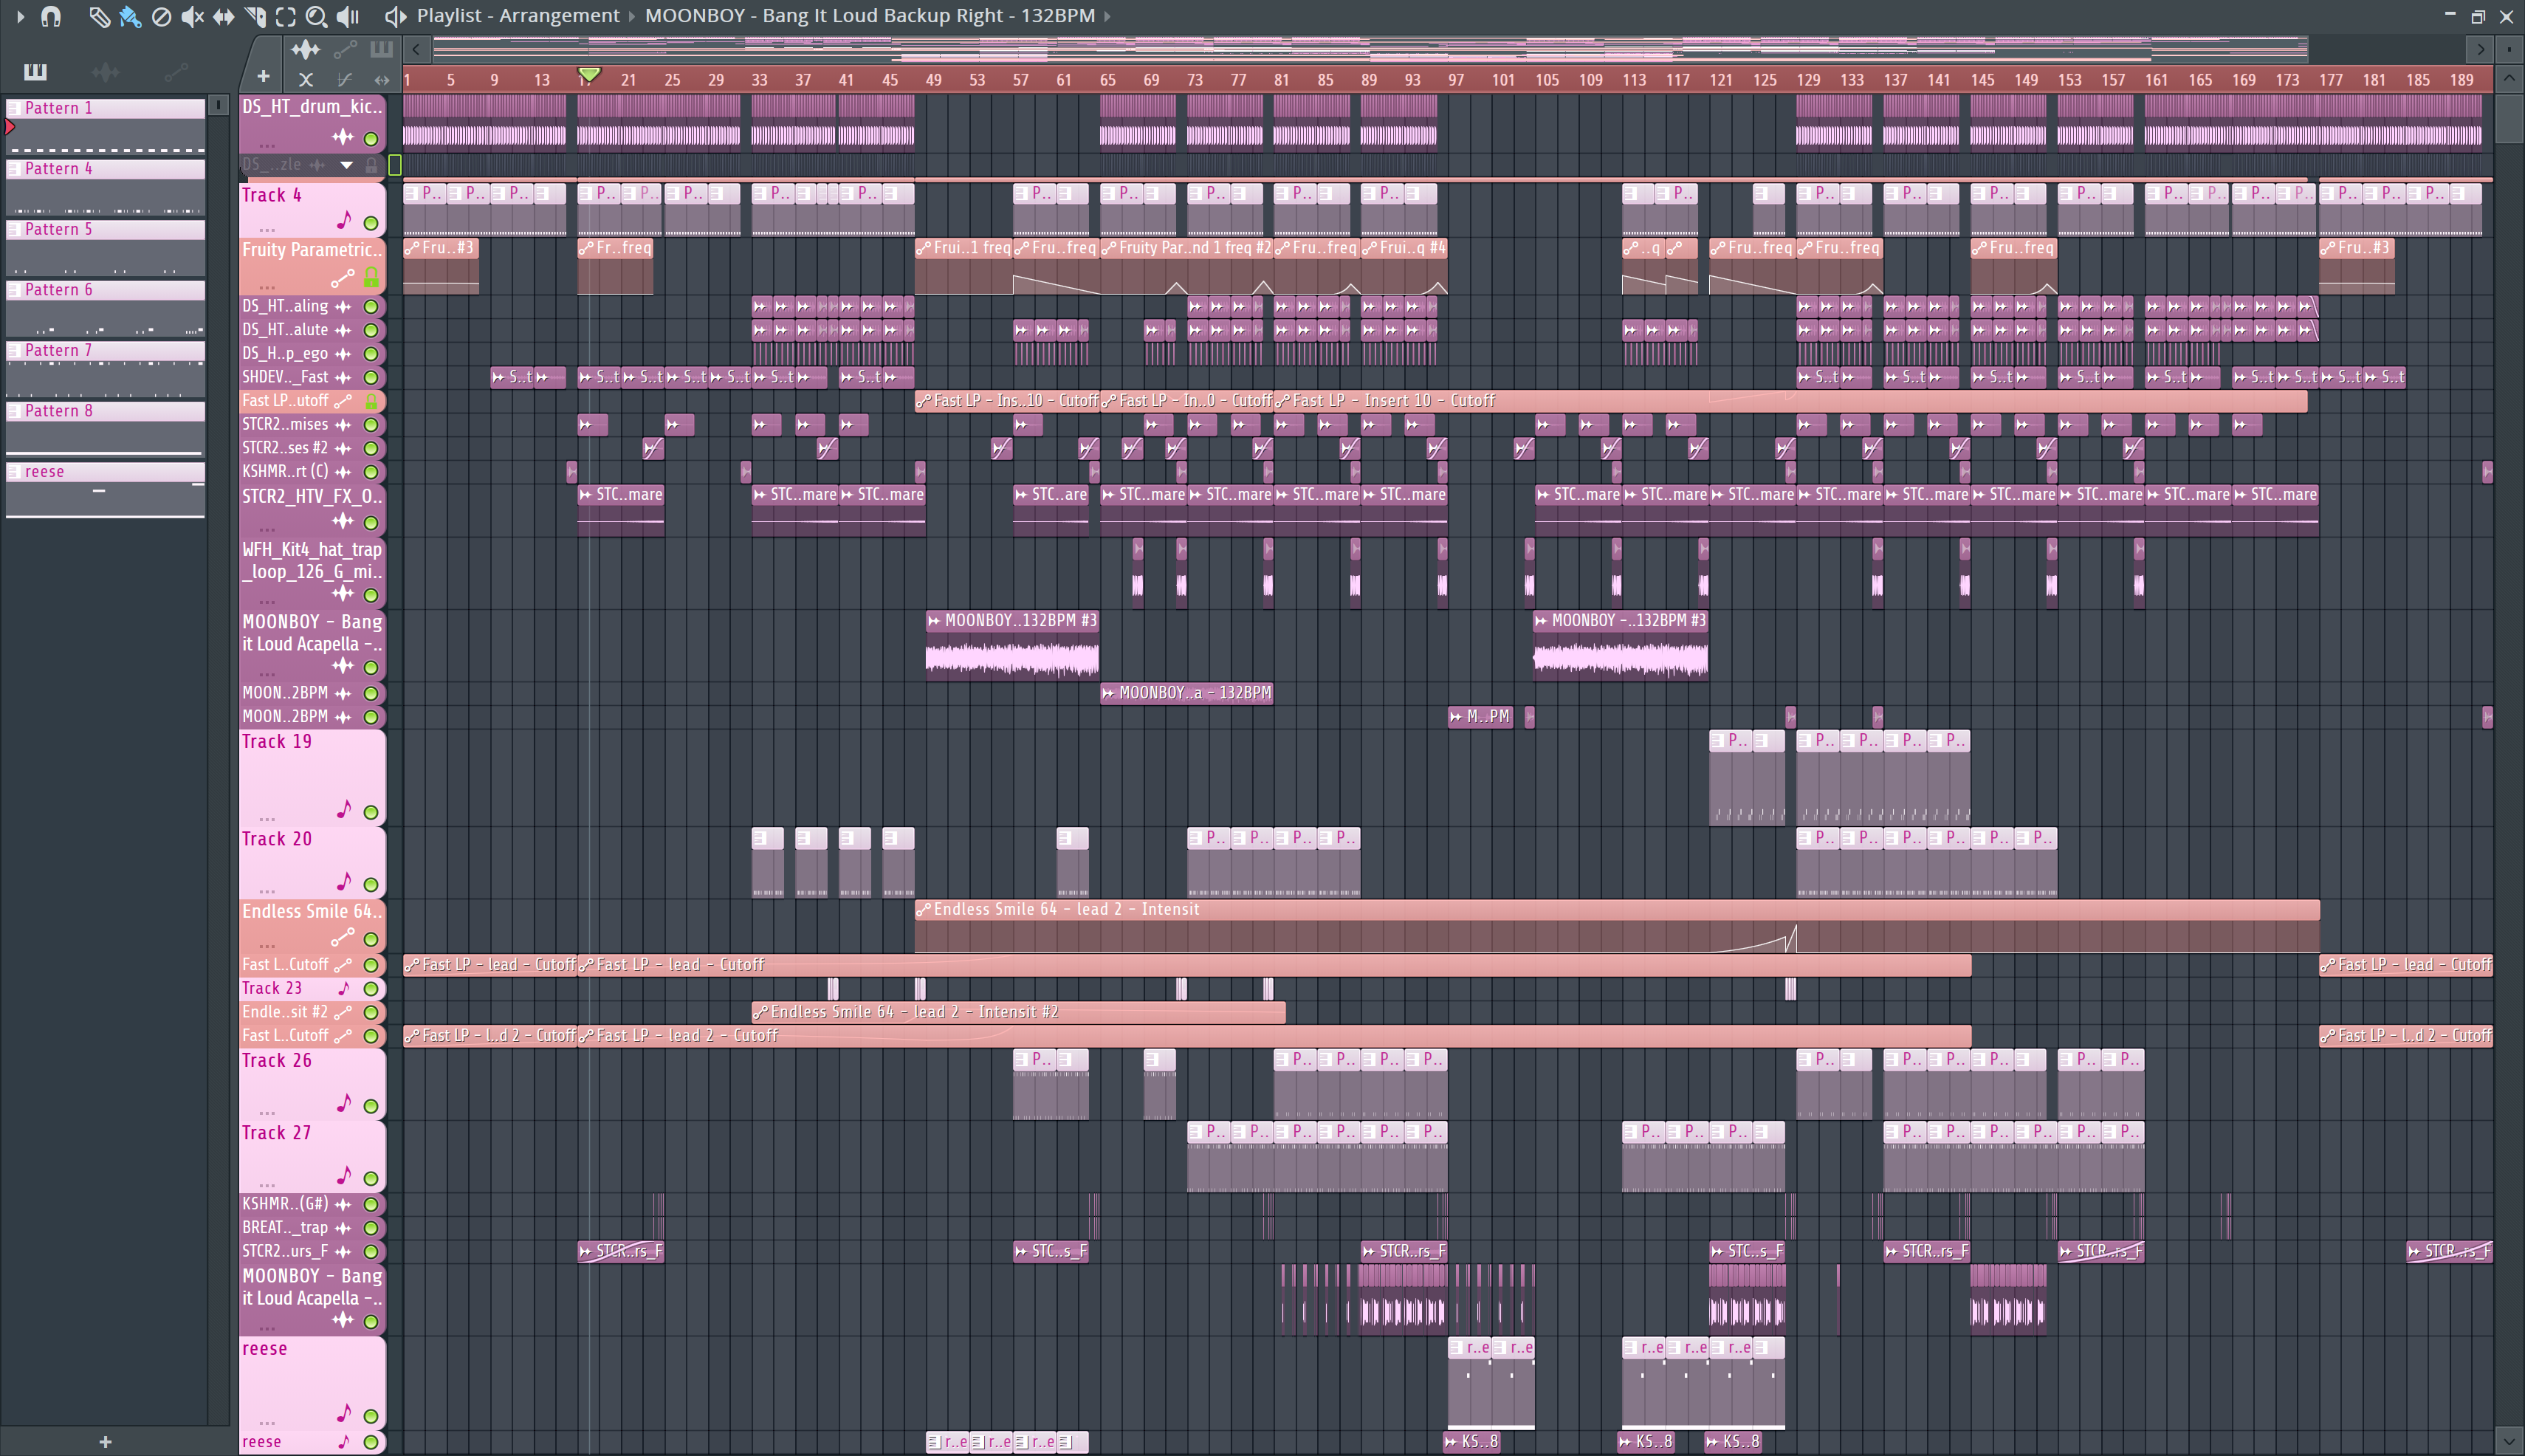The height and width of the screenshot is (1456, 2525).
Task: Focus automation clips icon above track list
Action: (345, 49)
